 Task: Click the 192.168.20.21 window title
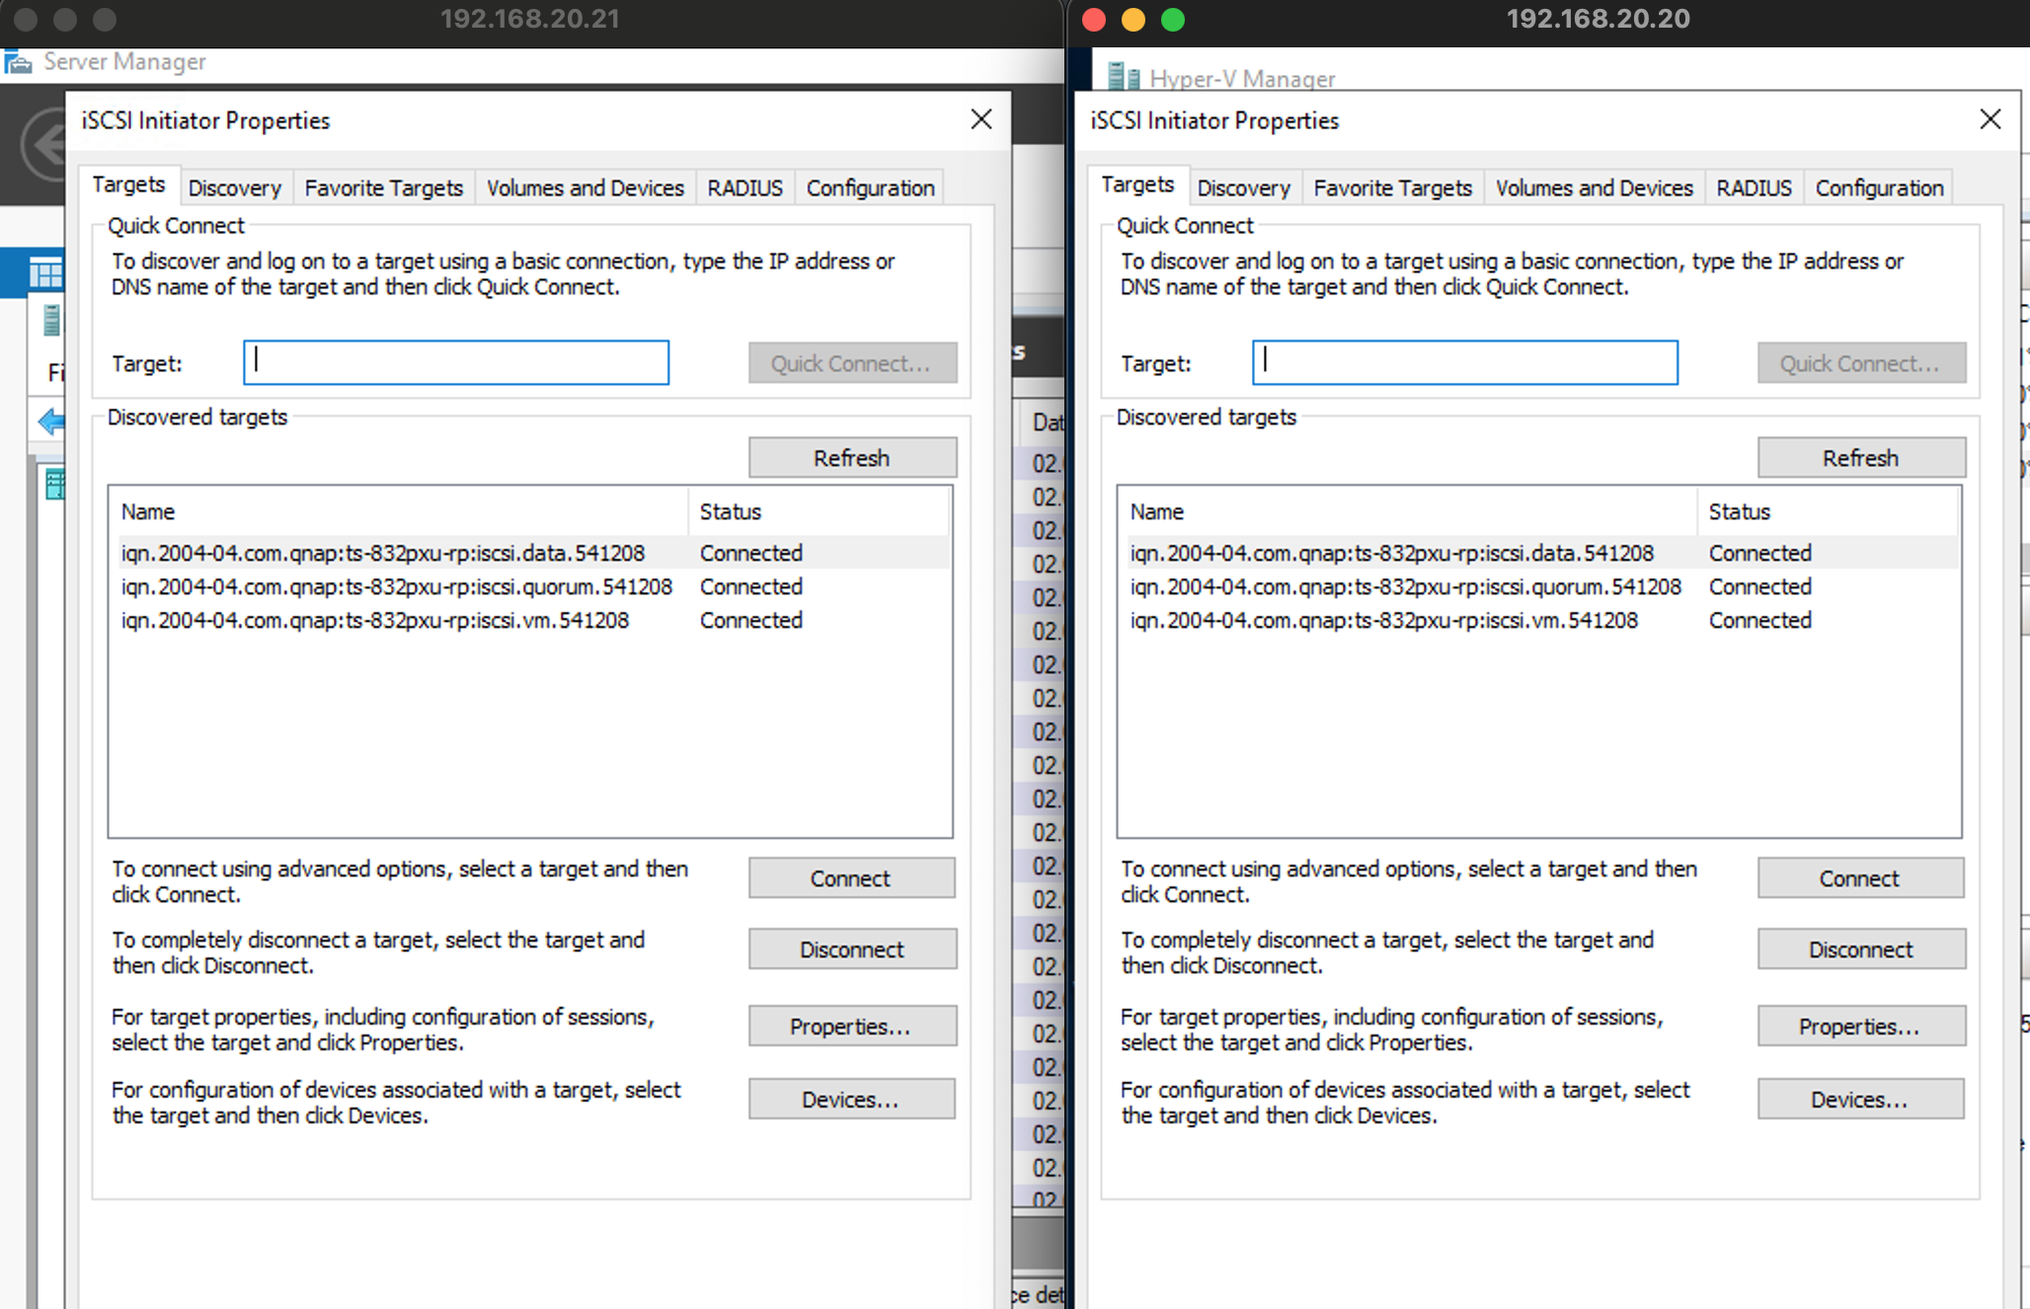530,19
